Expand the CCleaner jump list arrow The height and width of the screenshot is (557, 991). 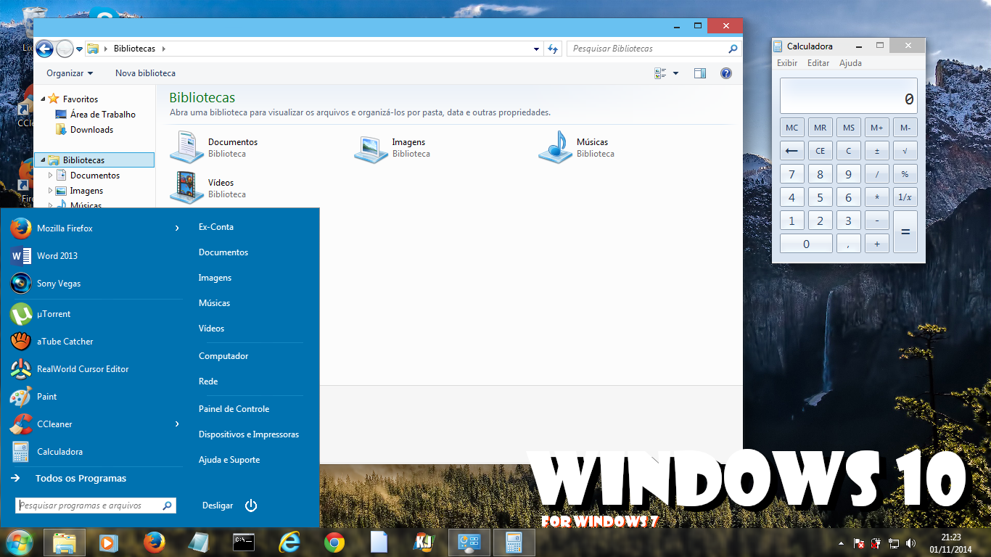tap(177, 424)
